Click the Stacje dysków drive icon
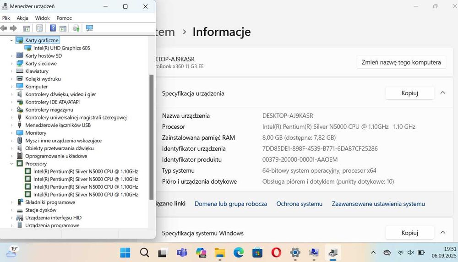Viewport: 458px width, 262px height. click(x=20, y=210)
